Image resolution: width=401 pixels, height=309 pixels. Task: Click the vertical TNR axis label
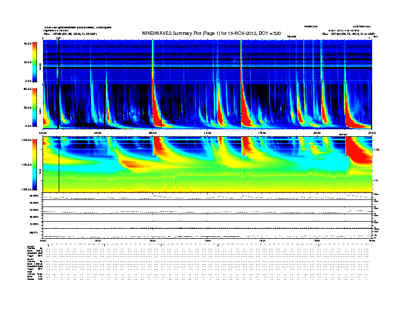coord(40,172)
